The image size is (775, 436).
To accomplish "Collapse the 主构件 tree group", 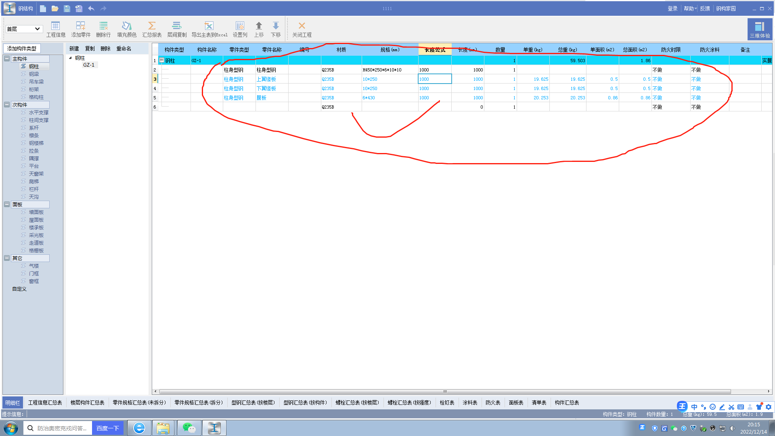I will (x=7, y=59).
